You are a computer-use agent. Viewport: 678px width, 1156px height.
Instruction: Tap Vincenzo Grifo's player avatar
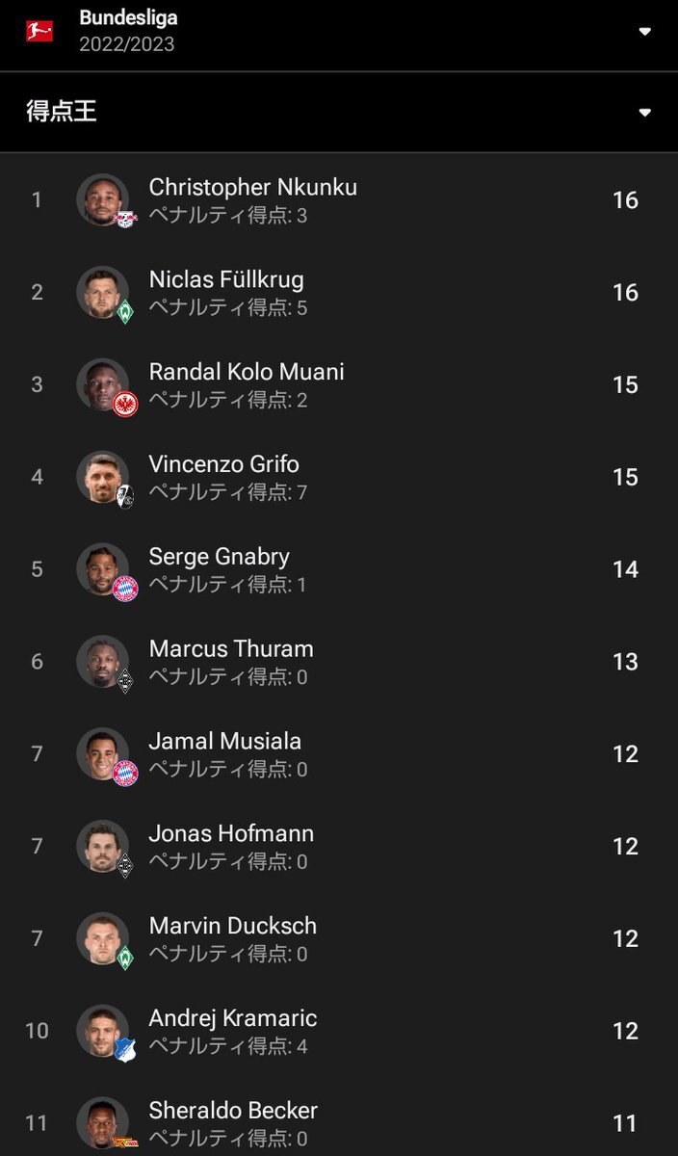click(x=102, y=477)
